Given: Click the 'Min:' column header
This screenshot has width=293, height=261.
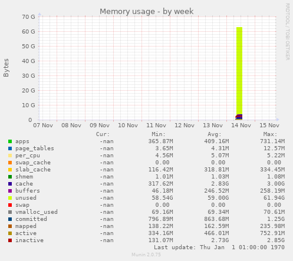Looking at the screenshot, I should 159,134.
